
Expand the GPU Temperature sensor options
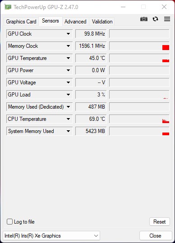68,58
